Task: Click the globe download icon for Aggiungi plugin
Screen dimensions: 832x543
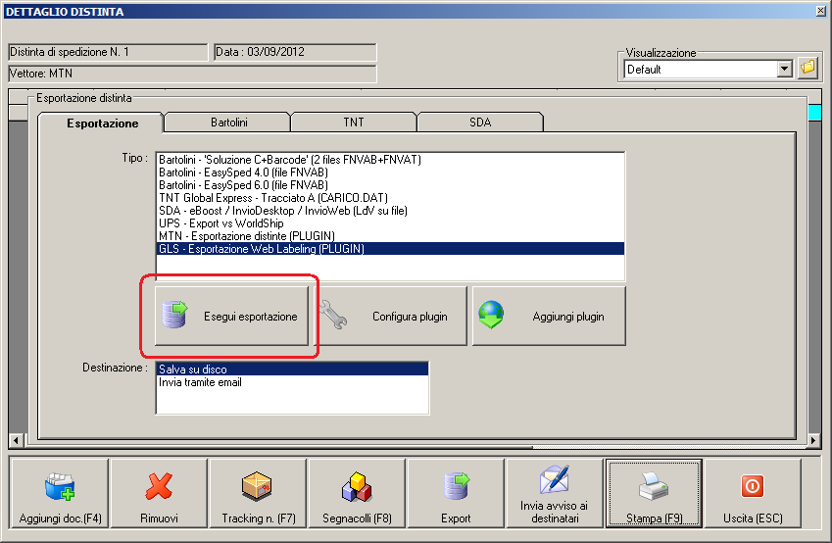Action: tap(491, 315)
